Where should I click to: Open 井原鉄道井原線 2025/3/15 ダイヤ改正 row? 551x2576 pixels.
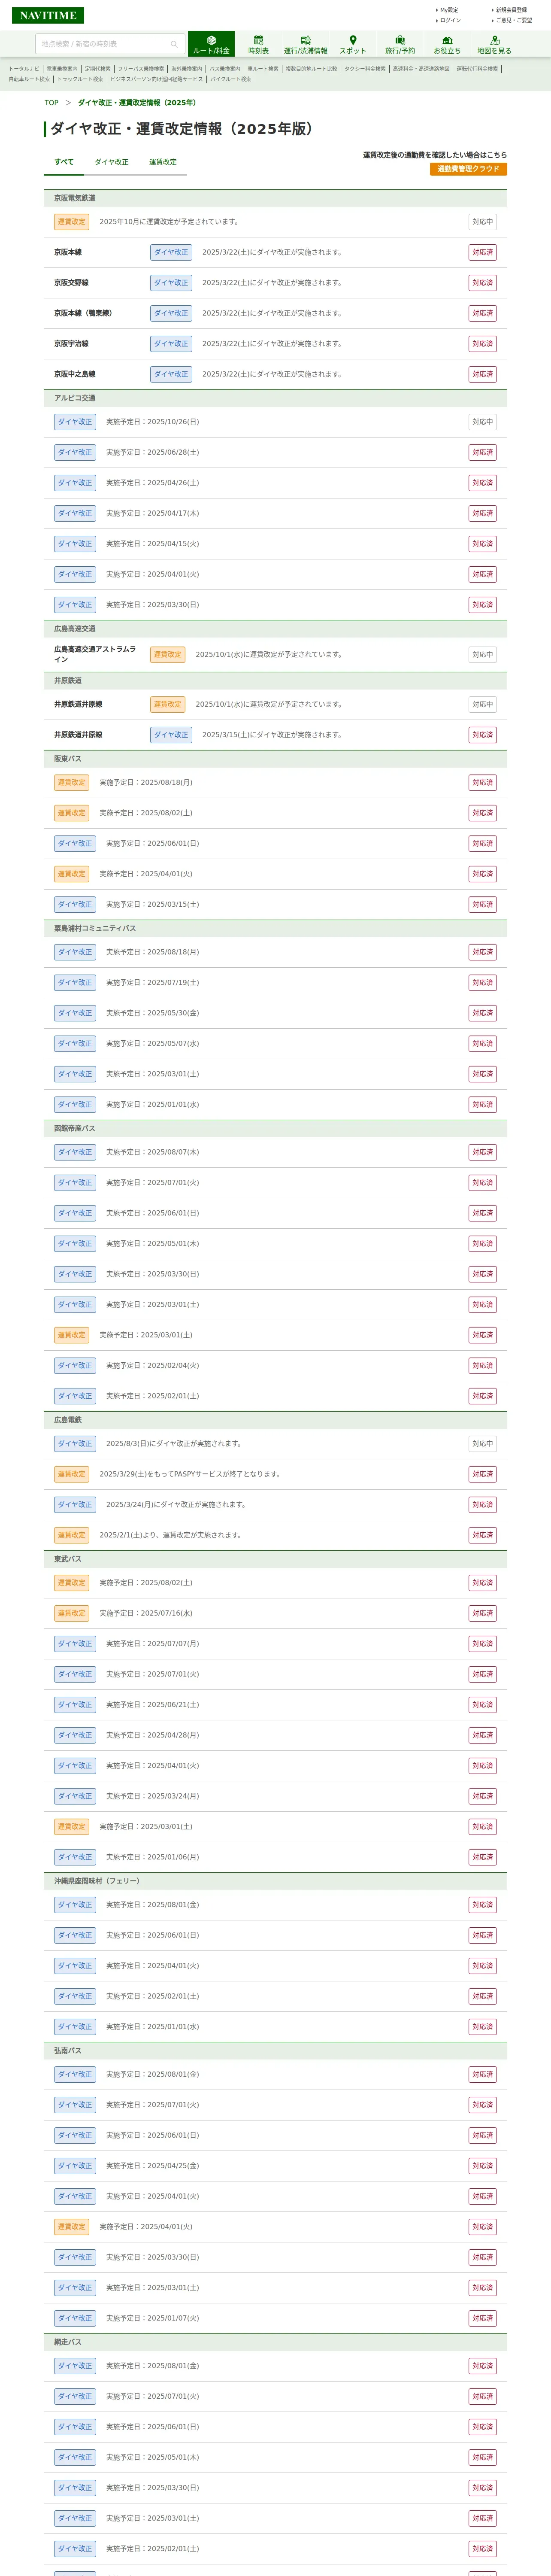point(275,735)
